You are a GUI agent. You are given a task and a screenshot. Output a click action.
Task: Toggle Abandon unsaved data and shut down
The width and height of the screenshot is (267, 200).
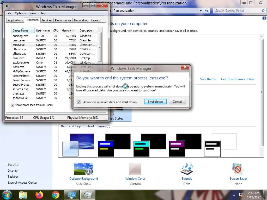pos(79,102)
